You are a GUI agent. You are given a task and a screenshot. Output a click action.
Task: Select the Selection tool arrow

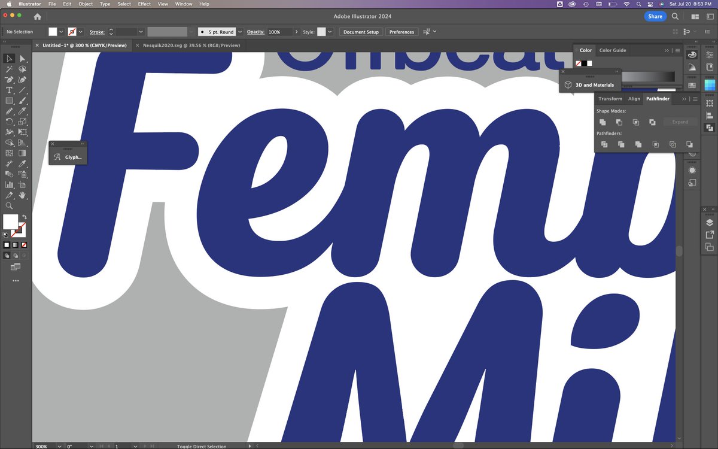tap(9, 58)
